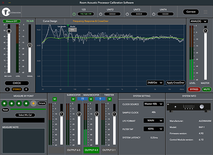This screenshot has width=213, height=155.
Task: Select the orange fifth measure point
Action: (x=33, y=104)
